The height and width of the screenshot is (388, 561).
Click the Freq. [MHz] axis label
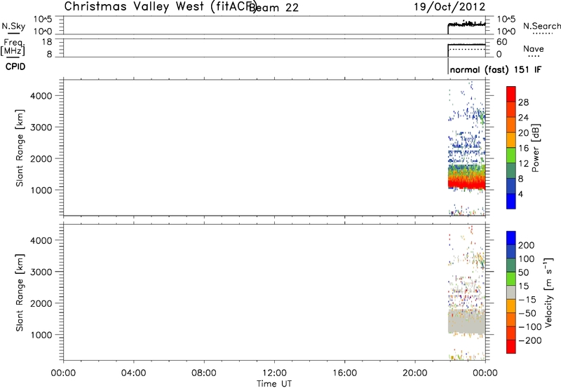click(13, 47)
